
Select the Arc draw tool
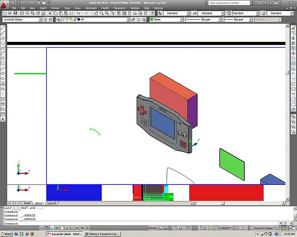click(3, 53)
